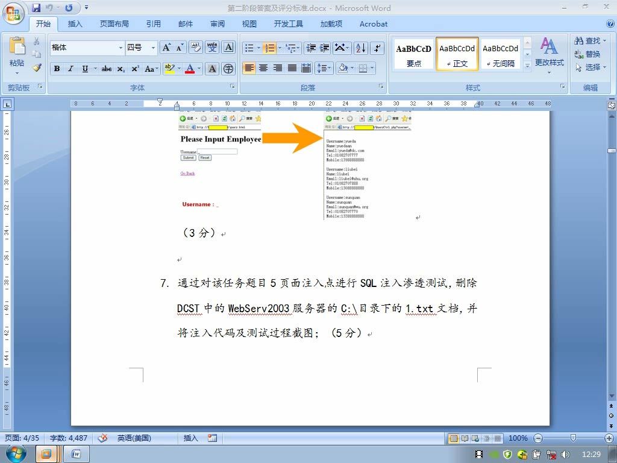Open multilevel list menu

click(293, 48)
